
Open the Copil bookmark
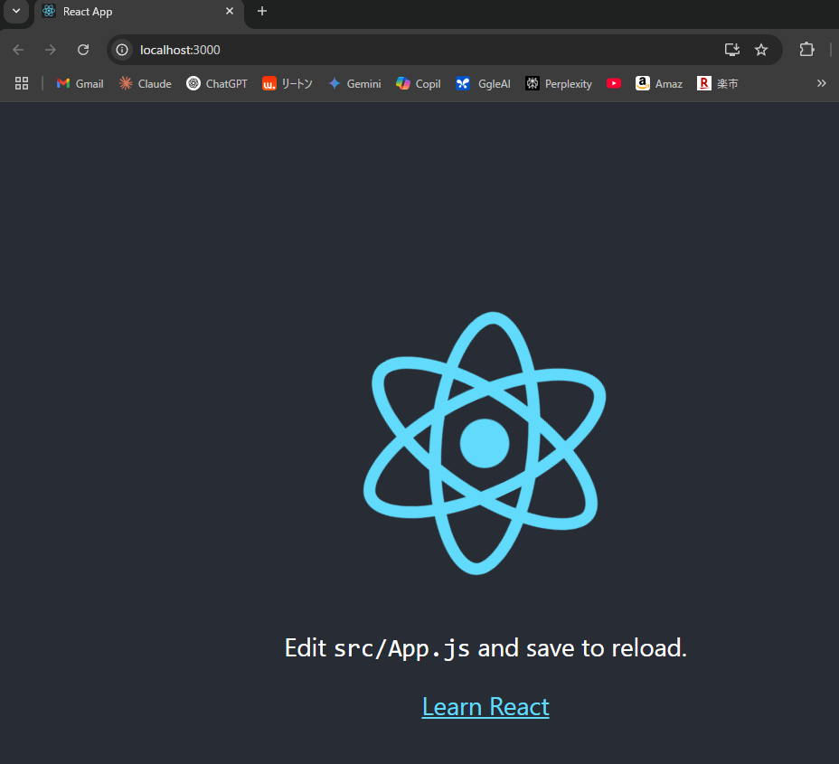(419, 83)
